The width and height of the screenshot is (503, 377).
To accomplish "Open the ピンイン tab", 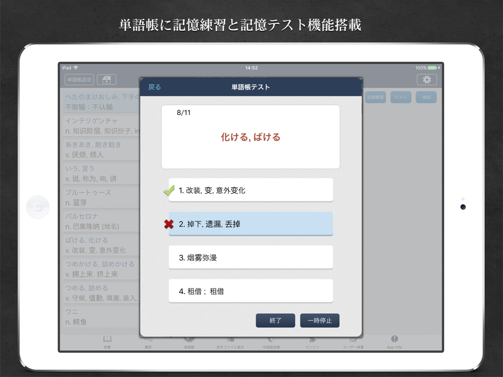I will tap(312, 342).
